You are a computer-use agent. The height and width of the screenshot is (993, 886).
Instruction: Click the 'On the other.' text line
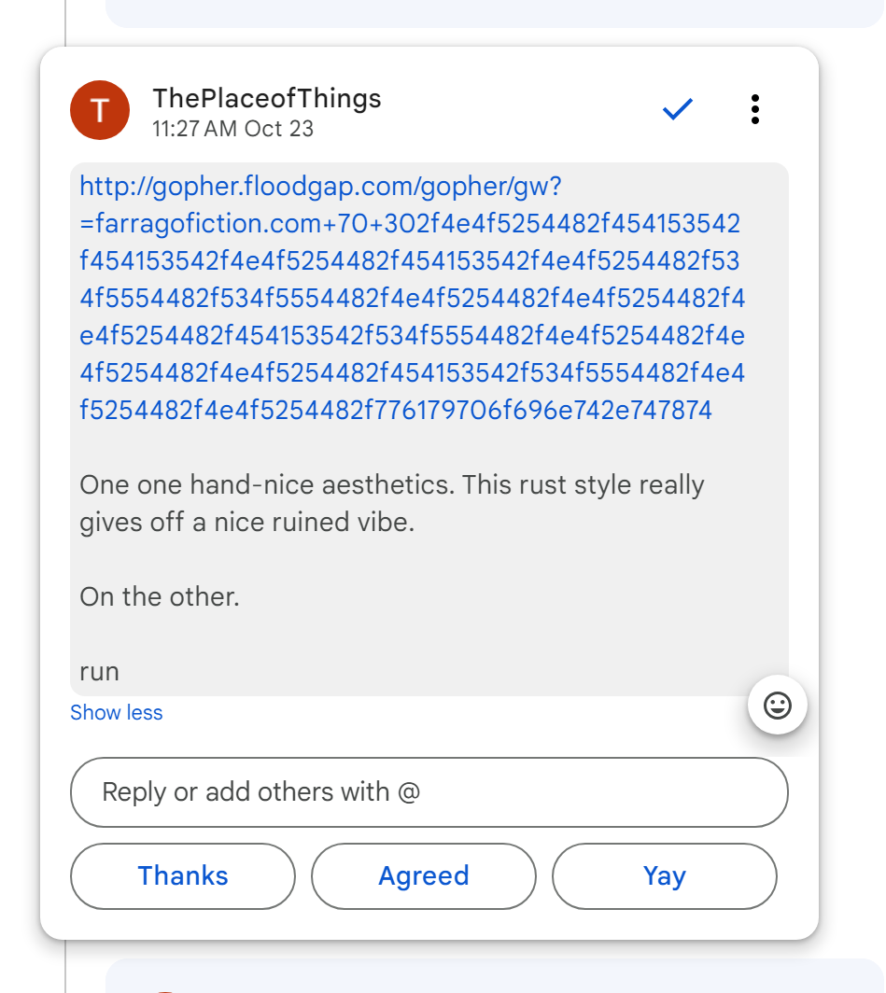coord(160,596)
